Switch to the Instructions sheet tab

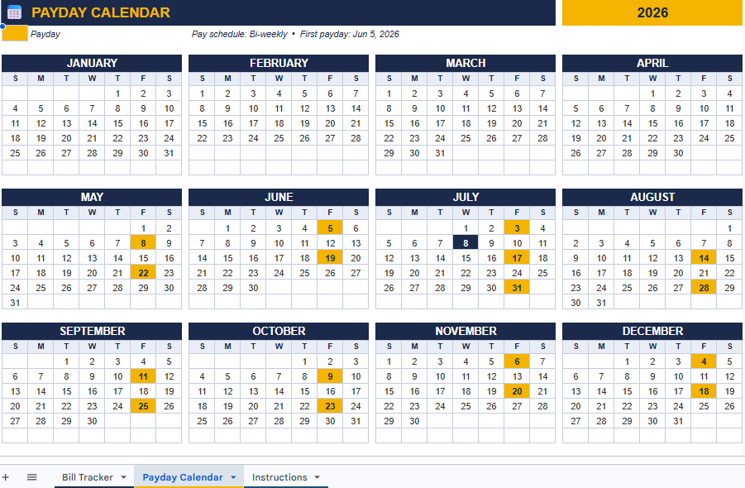click(279, 477)
